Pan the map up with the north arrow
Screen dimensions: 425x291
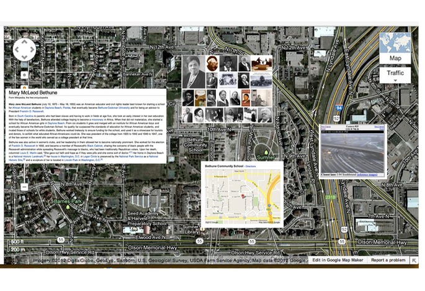coord(24,42)
